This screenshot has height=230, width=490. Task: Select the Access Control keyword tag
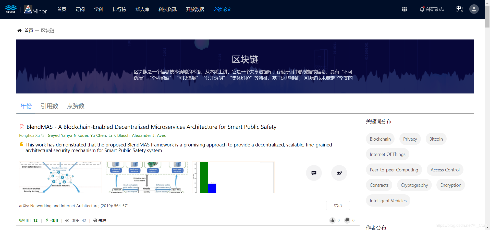click(445, 170)
